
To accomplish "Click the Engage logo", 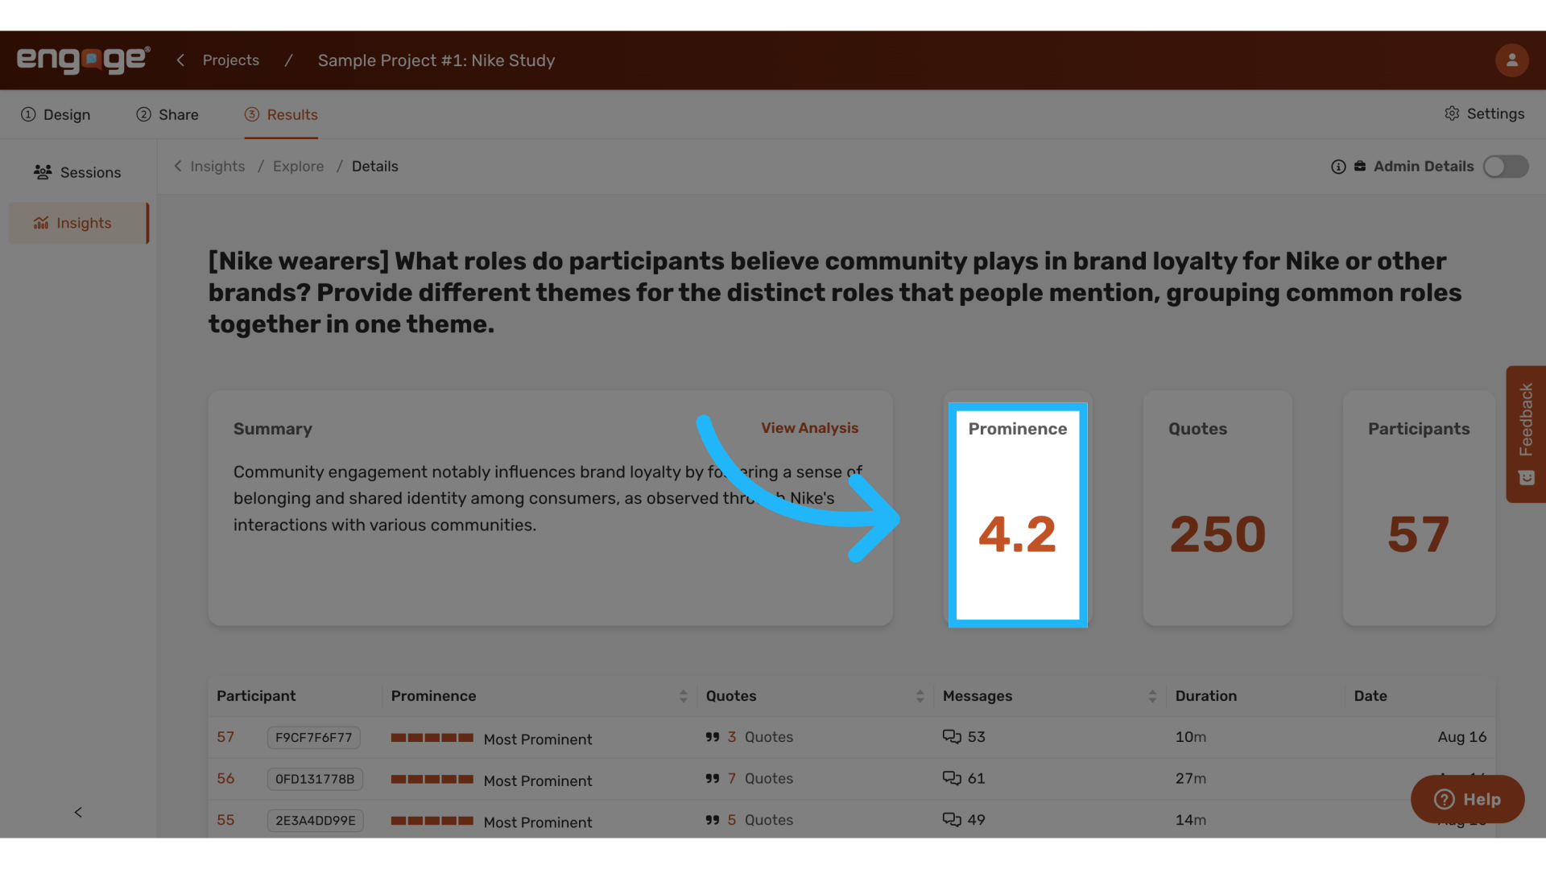I will pos(83,60).
